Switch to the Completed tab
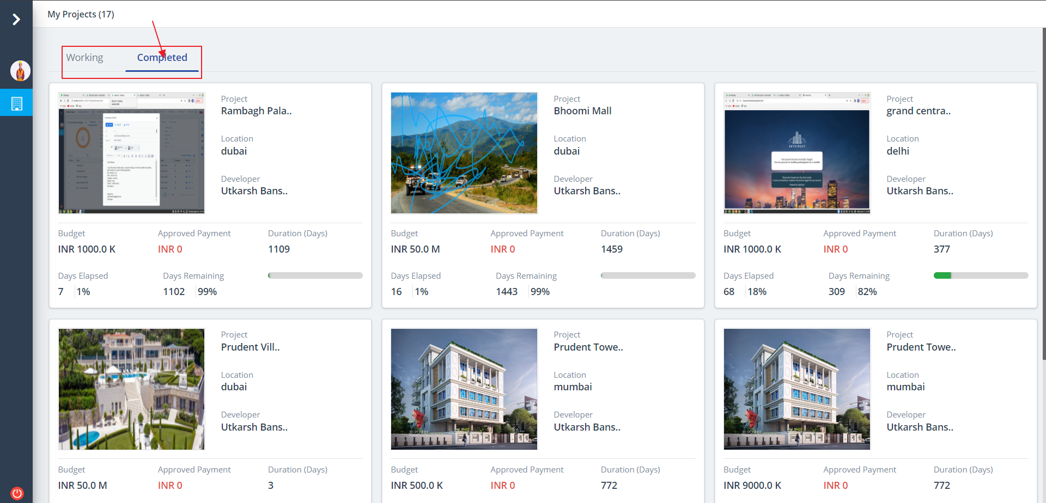The width and height of the screenshot is (1046, 503). (162, 58)
